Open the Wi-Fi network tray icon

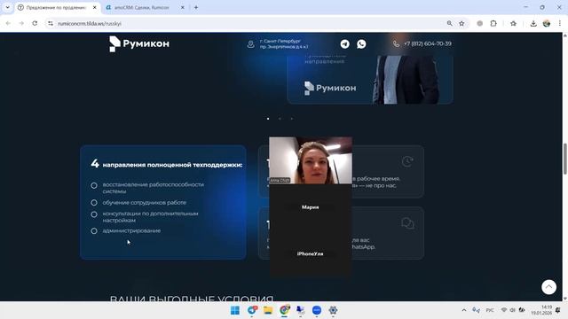(504, 310)
